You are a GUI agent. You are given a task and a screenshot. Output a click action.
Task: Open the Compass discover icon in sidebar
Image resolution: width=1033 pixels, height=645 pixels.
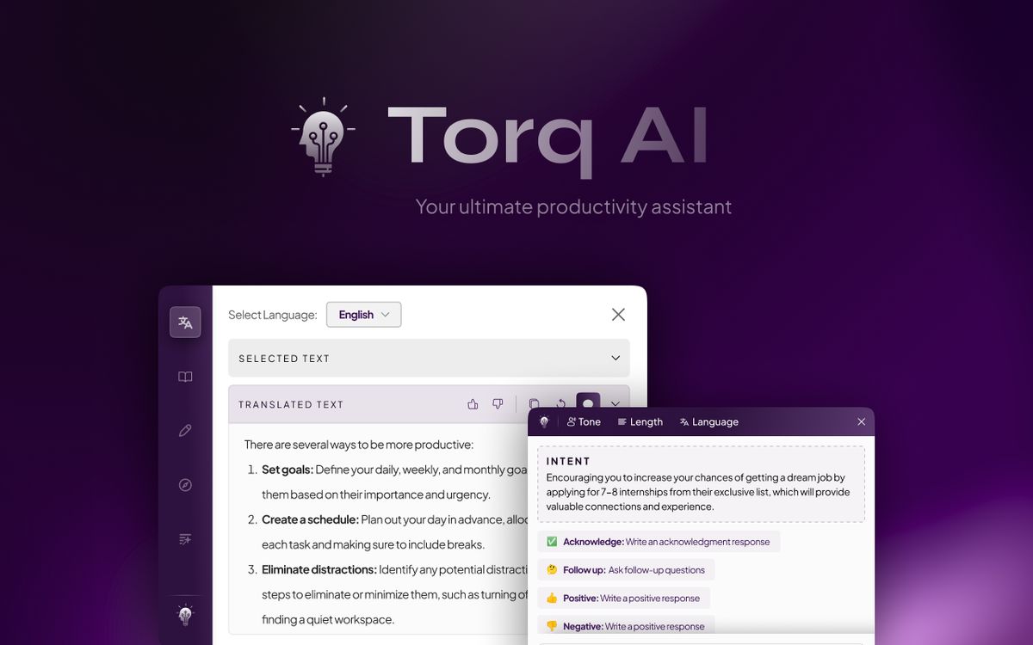tap(184, 484)
